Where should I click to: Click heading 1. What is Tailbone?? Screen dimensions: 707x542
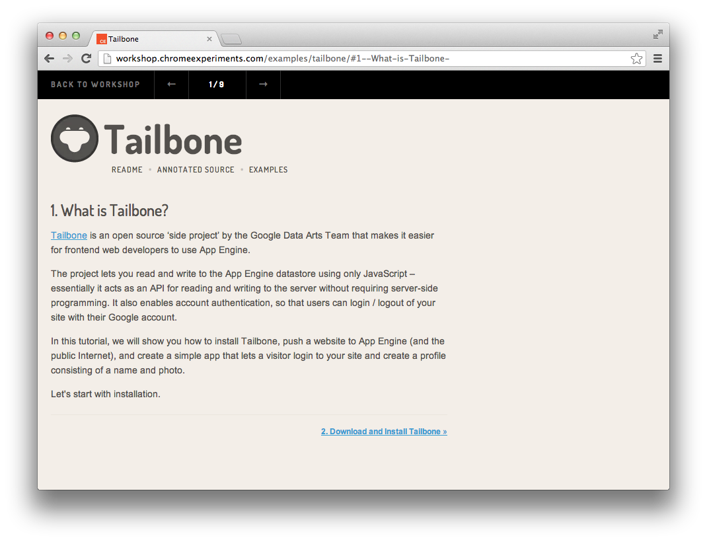click(109, 211)
